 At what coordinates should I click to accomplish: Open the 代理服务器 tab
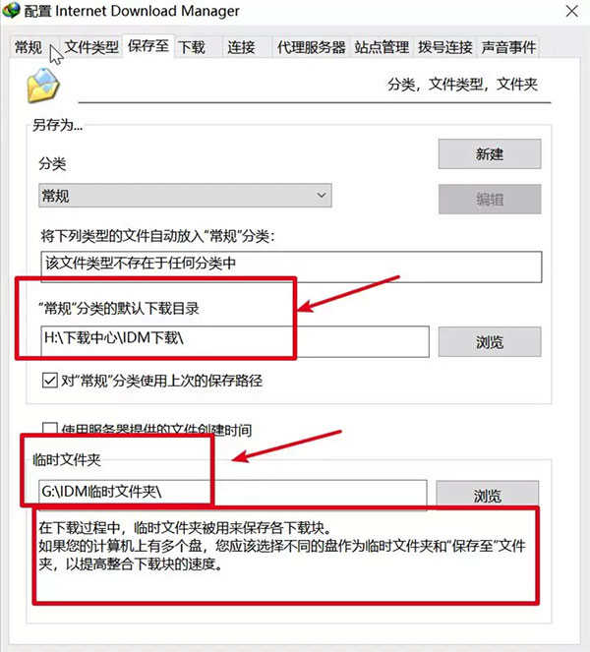pos(312,47)
